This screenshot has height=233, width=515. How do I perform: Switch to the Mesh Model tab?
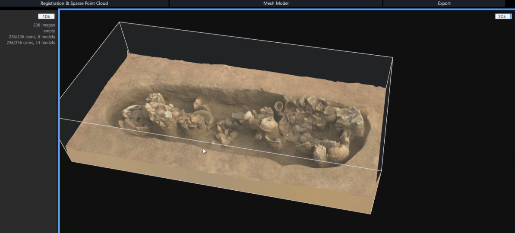pos(276,3)
